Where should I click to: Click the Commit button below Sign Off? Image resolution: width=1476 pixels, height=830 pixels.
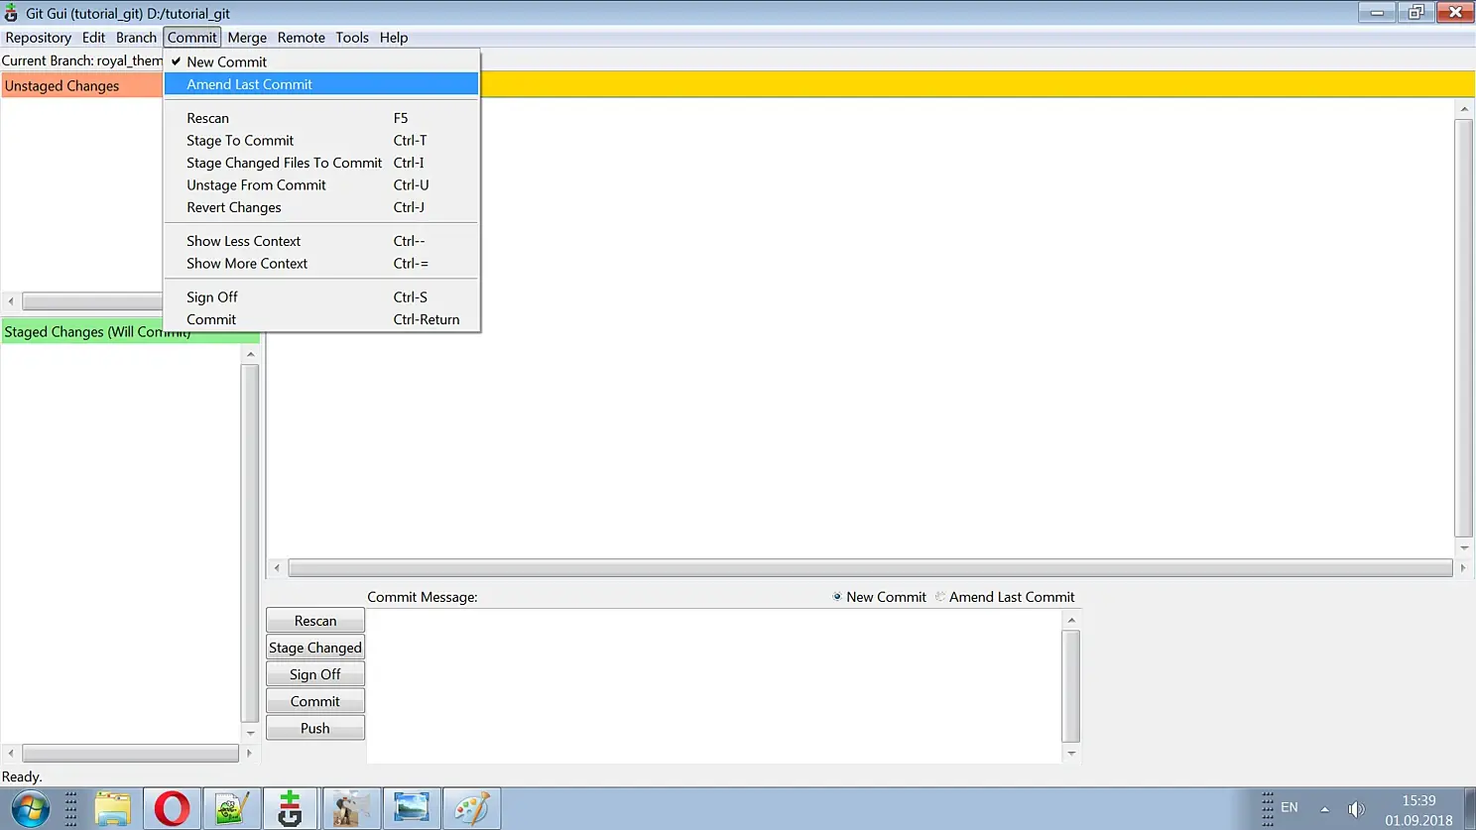click(x=315, y=701)
